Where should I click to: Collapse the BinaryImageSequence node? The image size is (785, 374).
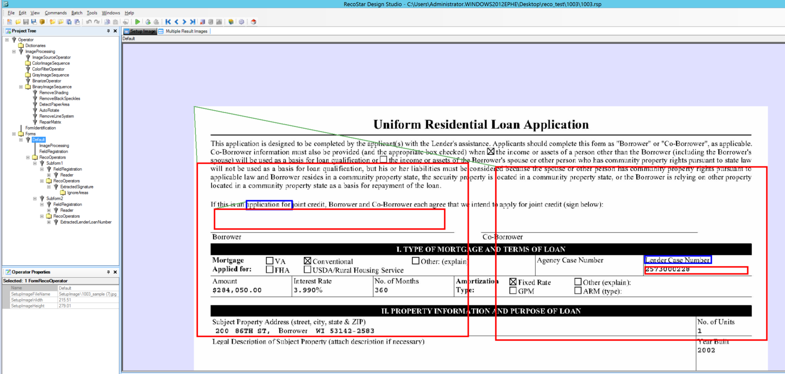[x=21, y=87]
